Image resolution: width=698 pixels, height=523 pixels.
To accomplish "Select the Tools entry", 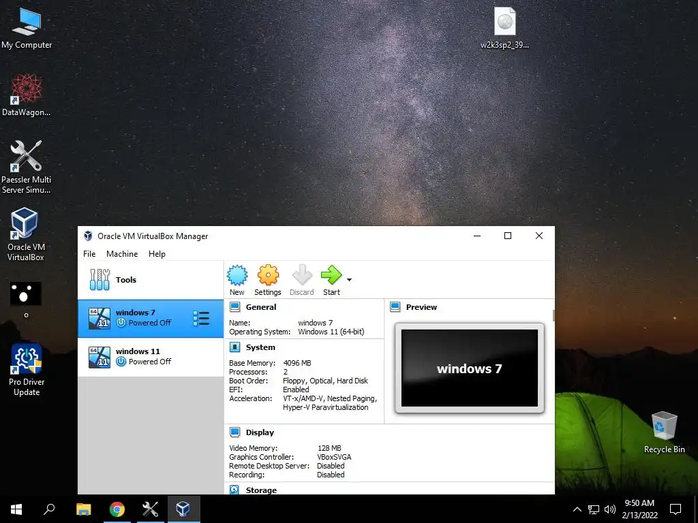I will click(x=151, y=280).
